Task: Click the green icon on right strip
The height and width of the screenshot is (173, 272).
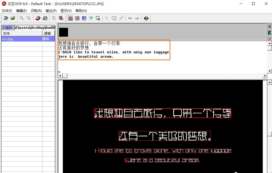Action: click(269, 33)
